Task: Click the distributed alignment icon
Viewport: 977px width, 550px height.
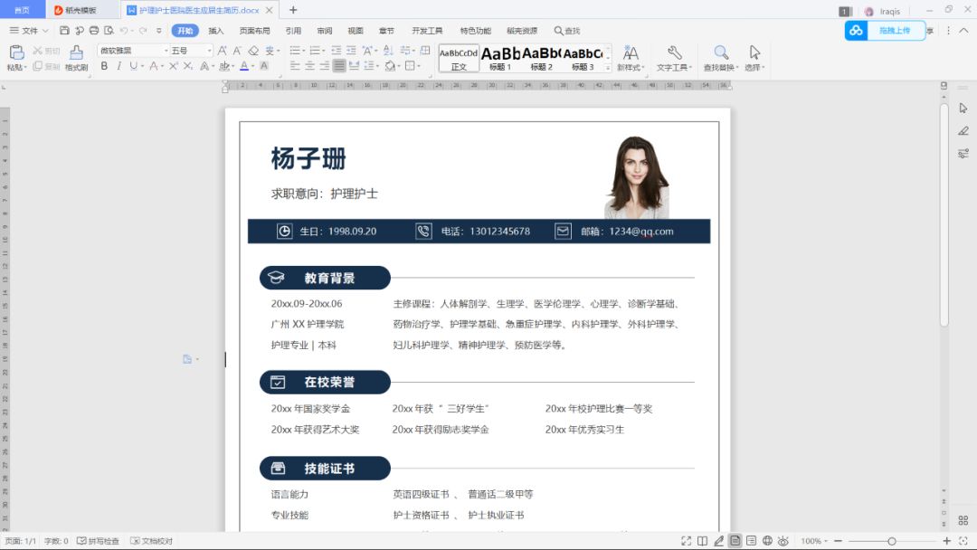Action: [x=354, y=66]
